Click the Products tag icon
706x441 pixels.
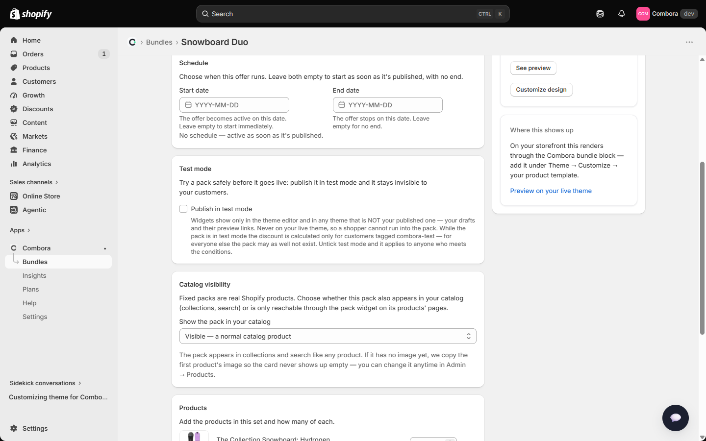point(14,68)
